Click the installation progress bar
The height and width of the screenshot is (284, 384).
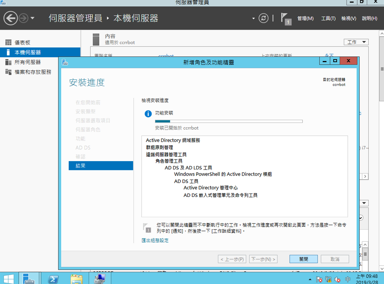[x=229, y=121]
